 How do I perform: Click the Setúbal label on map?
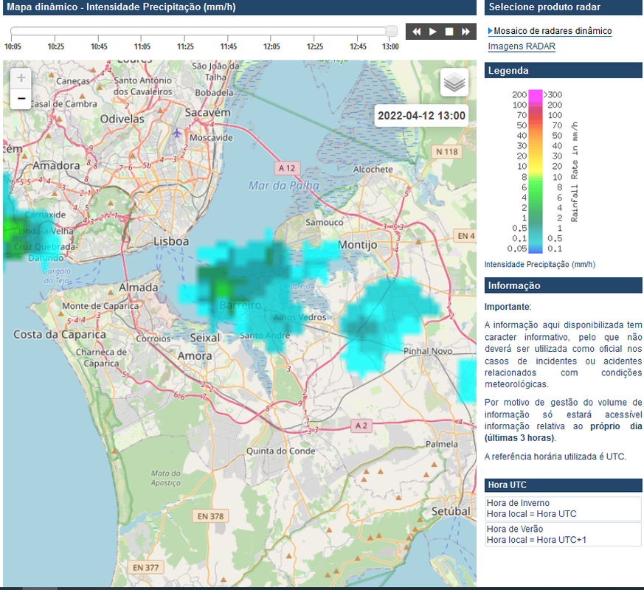451,511
